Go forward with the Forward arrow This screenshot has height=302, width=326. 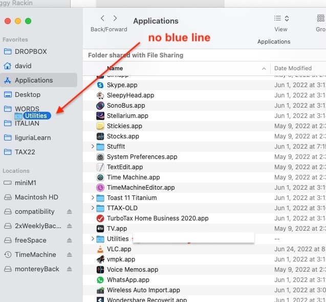115,18
